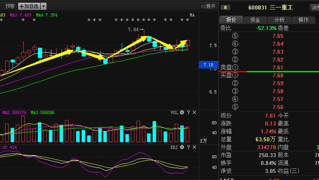This screenshot has width=319, height=180.
Task: Close the VOL indicator panel
Action: click(x=194, y=112)
